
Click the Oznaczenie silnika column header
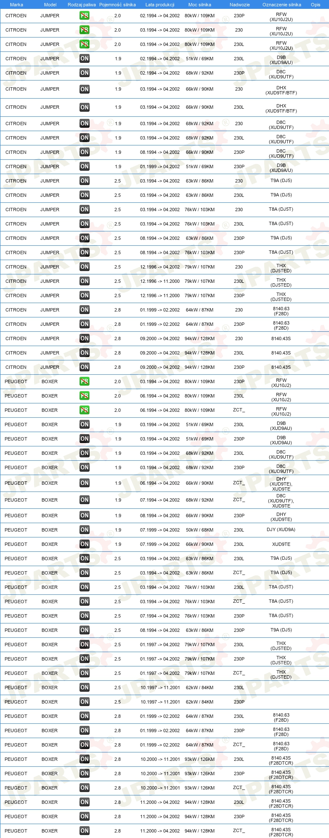coord(282,5)
